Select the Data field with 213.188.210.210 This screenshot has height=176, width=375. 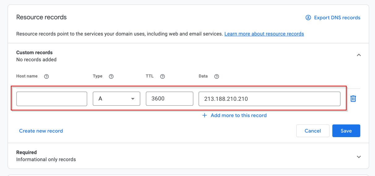coord(269,99)
